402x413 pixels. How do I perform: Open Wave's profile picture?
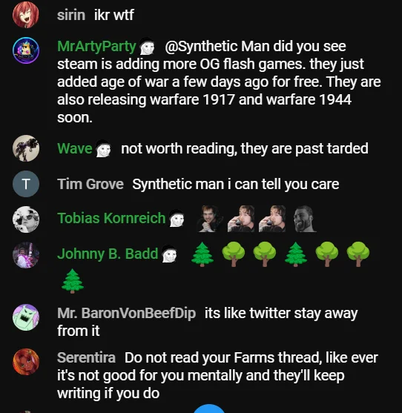coord(26,148)
